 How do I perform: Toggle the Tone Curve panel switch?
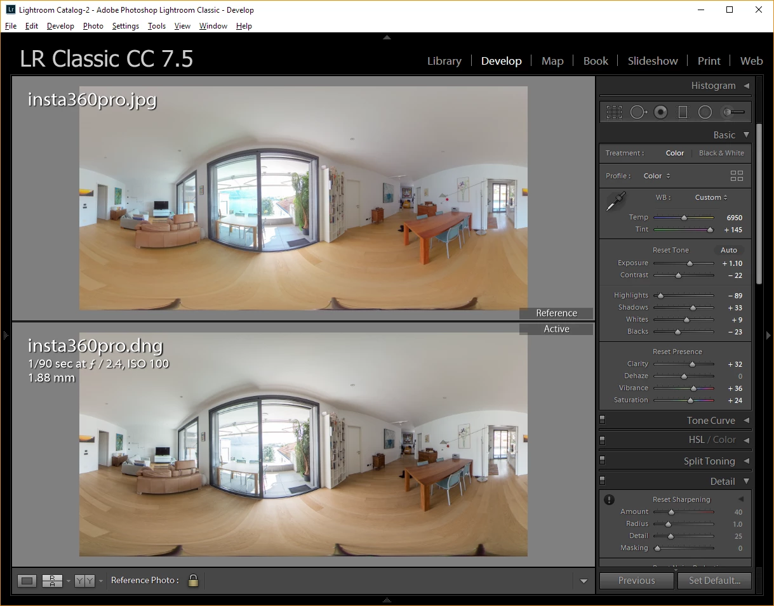click(x=603, y=420)
